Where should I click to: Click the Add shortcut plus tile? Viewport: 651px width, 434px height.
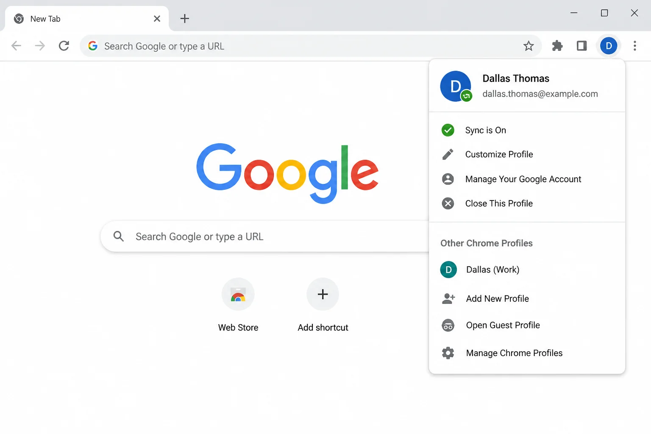(x=323, y=294)
